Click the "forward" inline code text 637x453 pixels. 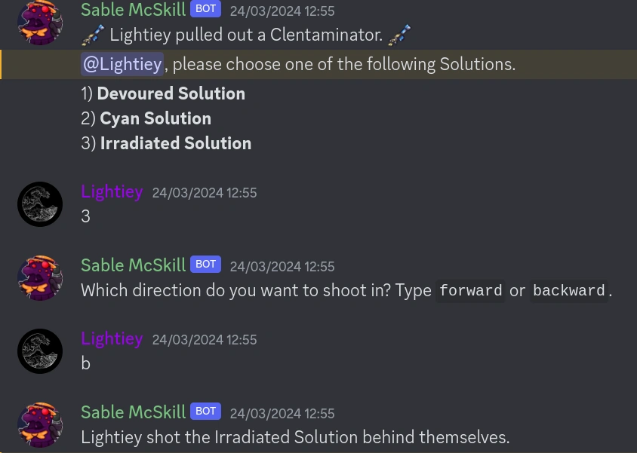click(x=470, y=291)
